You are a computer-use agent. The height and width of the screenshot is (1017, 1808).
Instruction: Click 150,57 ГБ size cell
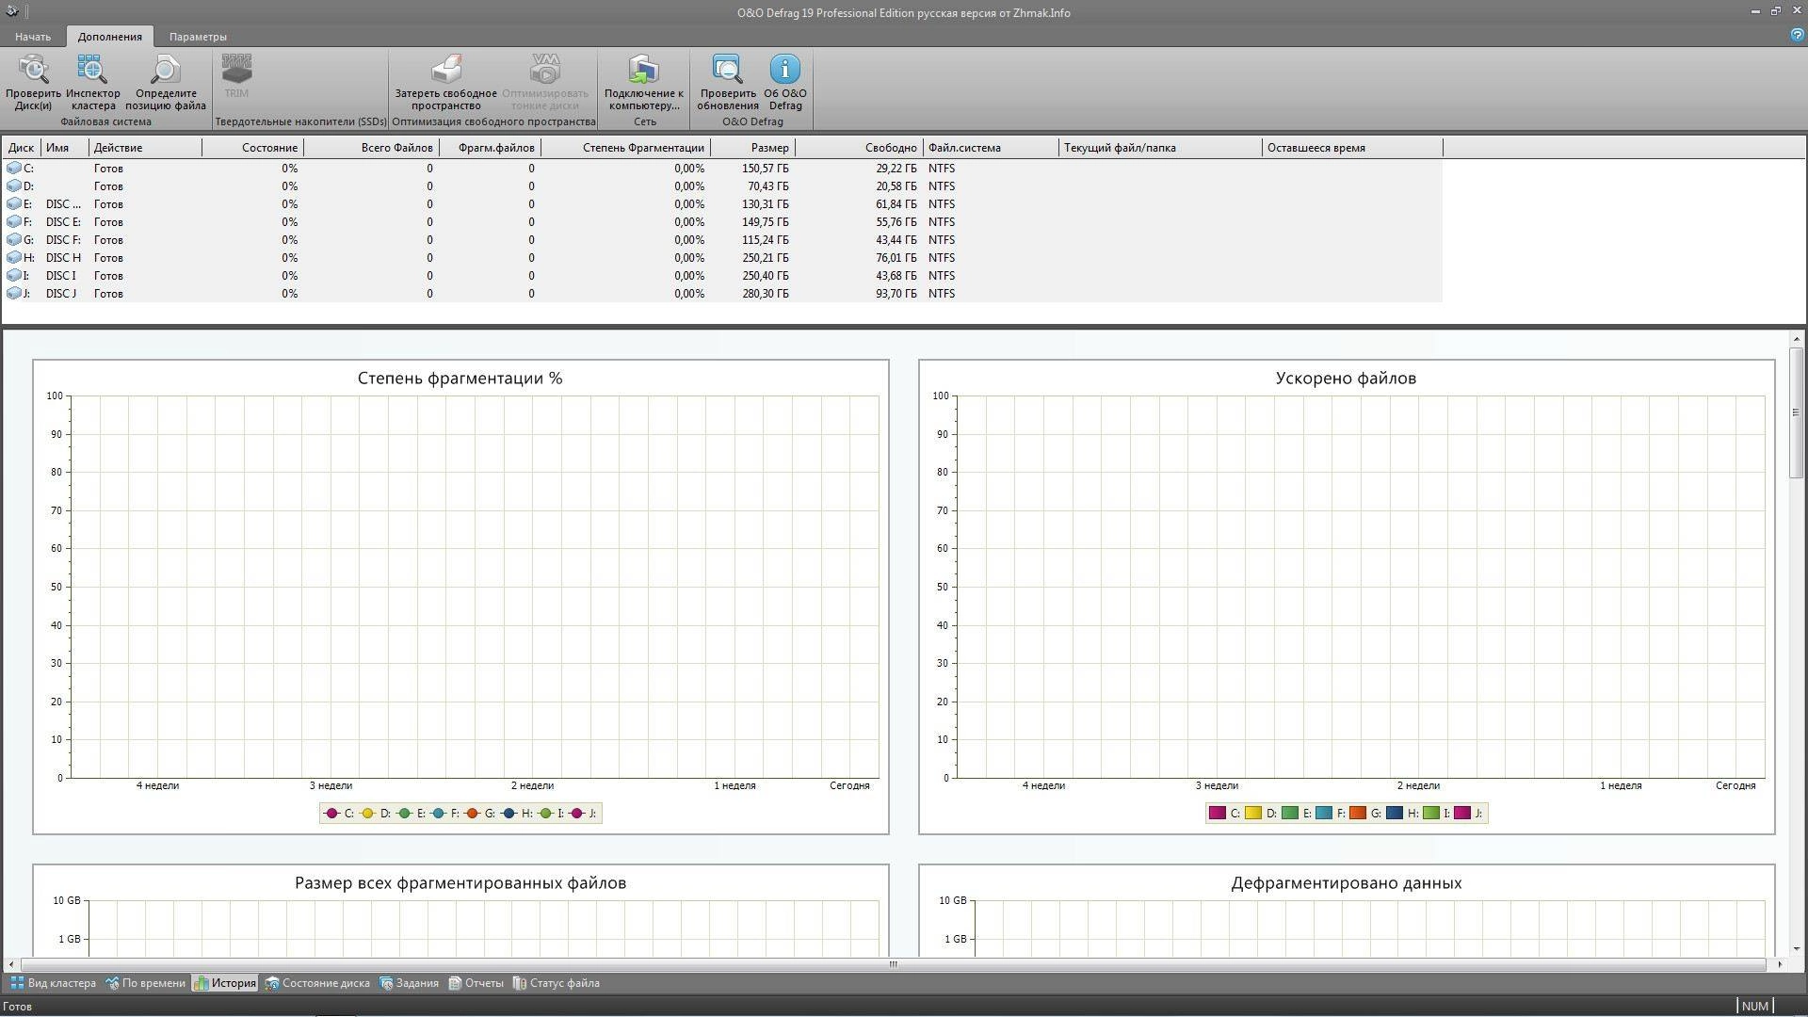[x=766, y=169]
